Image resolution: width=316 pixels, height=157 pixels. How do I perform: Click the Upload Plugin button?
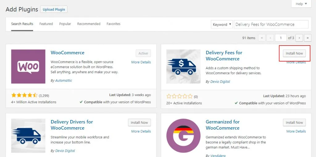(54, 10)
